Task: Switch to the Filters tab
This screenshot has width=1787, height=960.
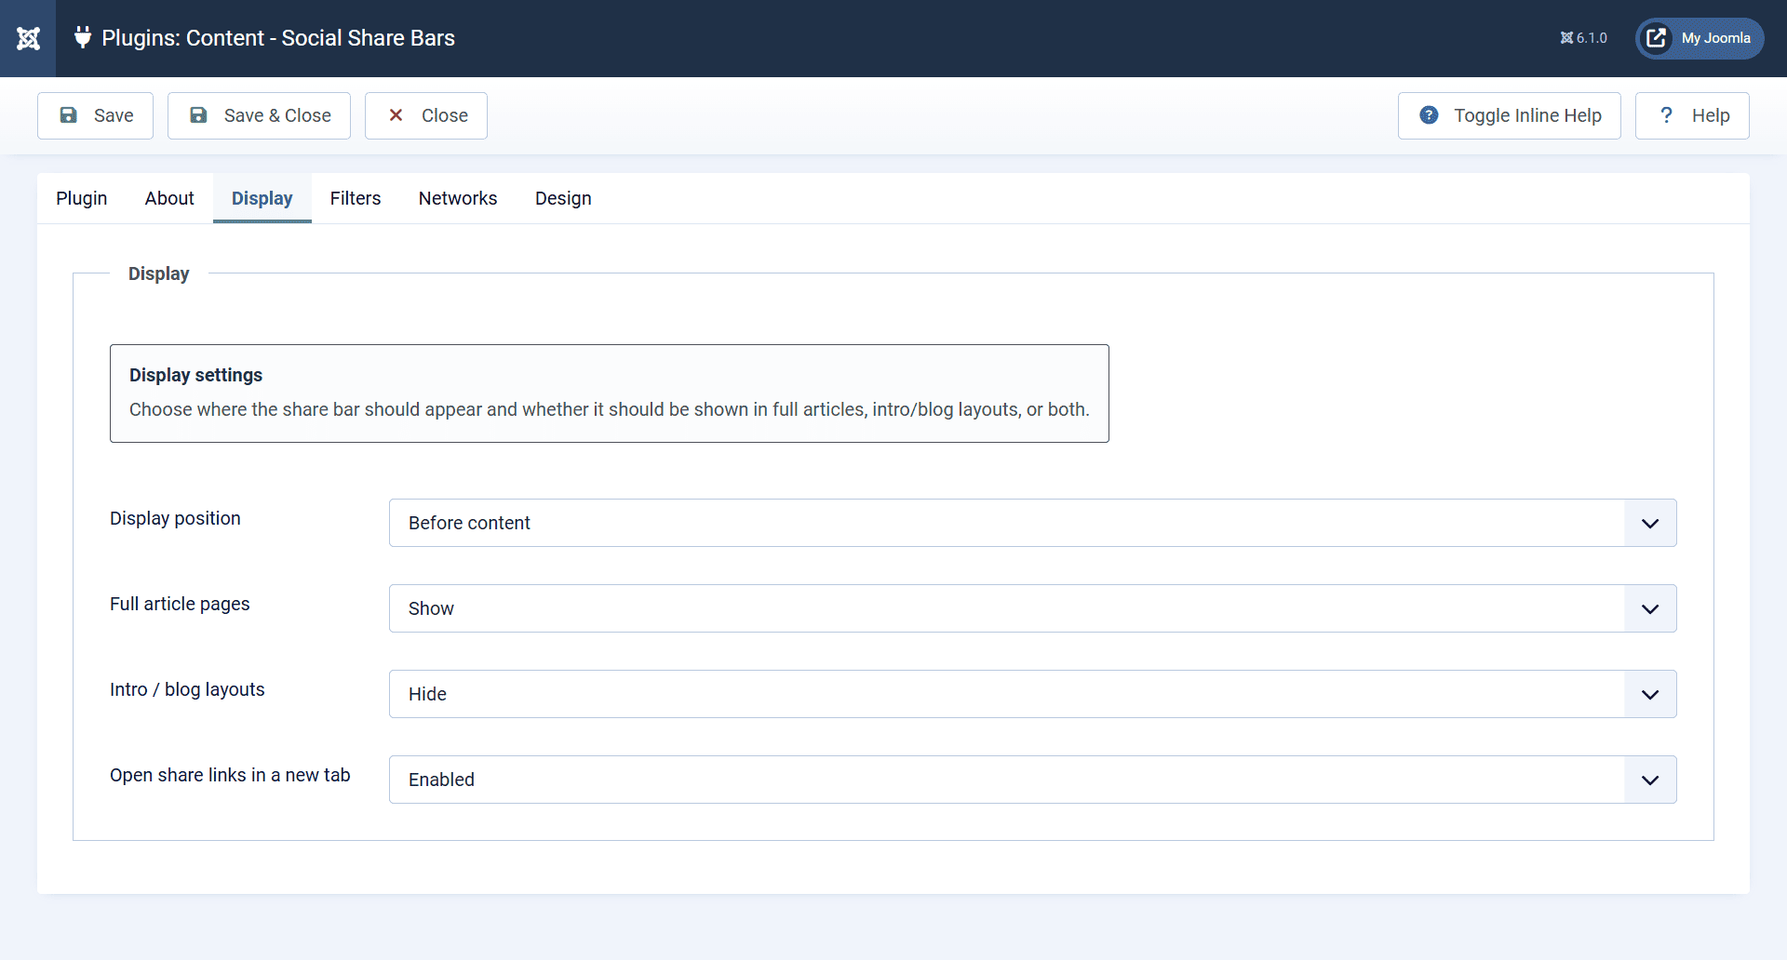Action: (356, 198)
